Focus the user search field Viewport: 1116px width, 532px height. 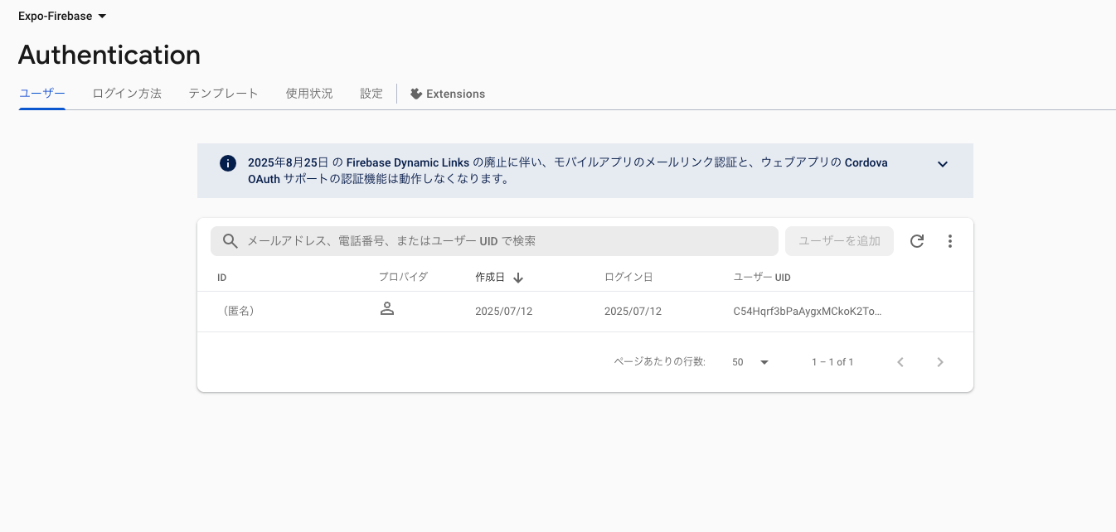click(494, 241)
